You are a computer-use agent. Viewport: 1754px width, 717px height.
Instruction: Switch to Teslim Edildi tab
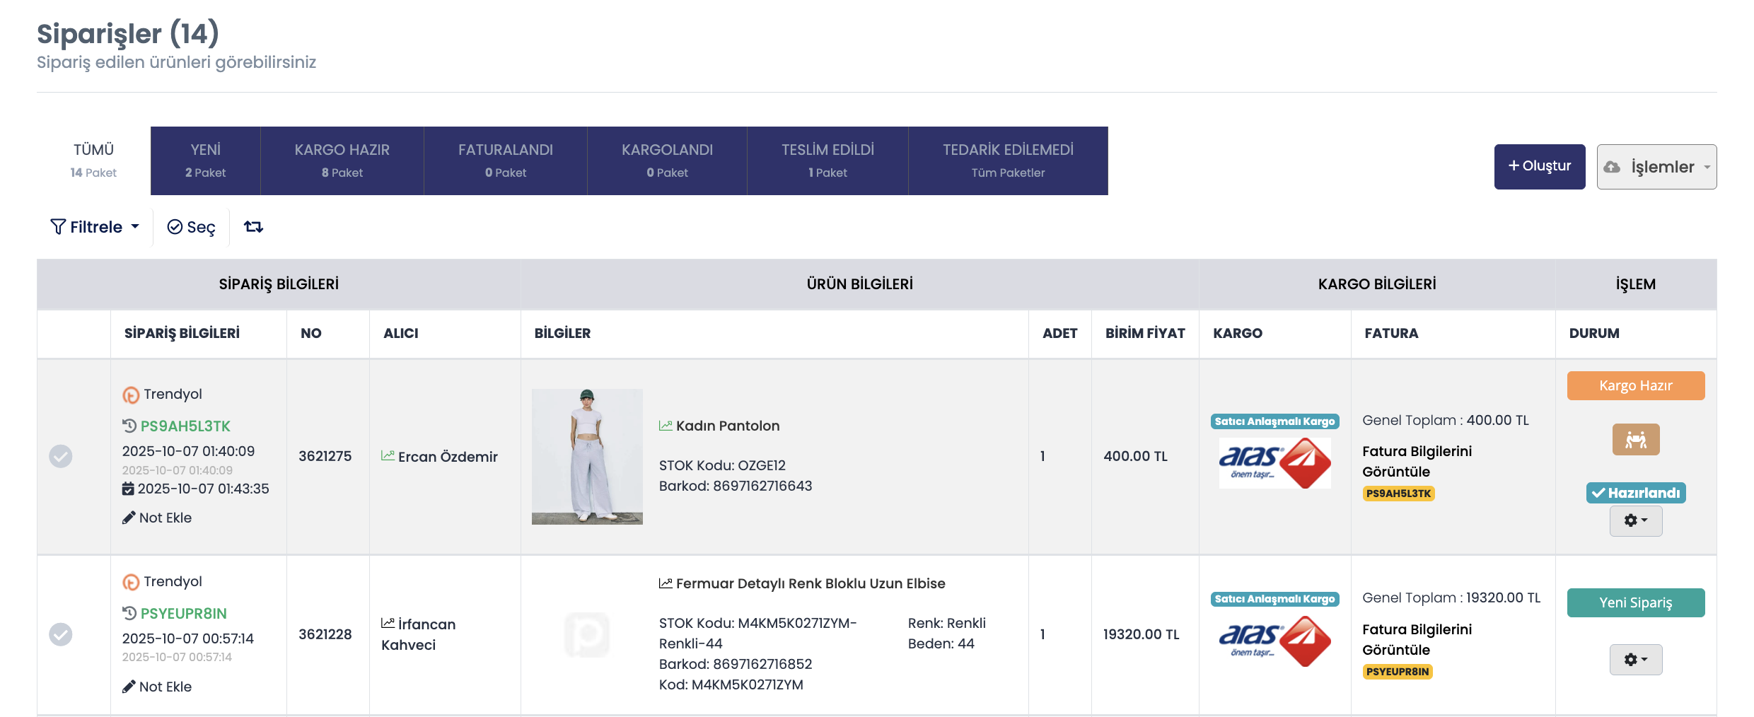click(x=827, y=161)
